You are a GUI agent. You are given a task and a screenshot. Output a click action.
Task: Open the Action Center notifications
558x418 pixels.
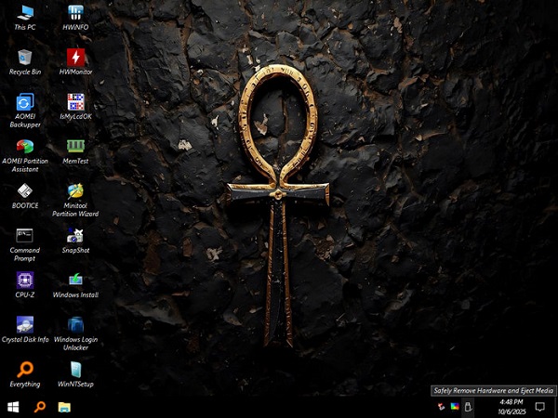point(539,407)
